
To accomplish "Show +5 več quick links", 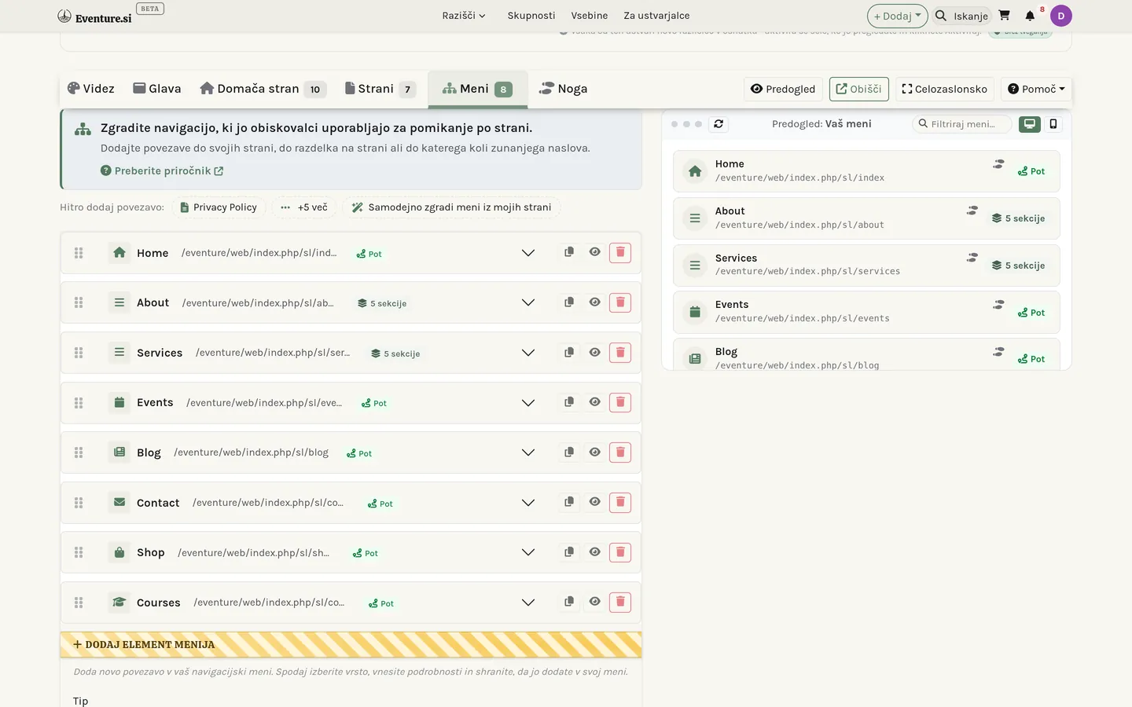I will [x=304, y=207].
